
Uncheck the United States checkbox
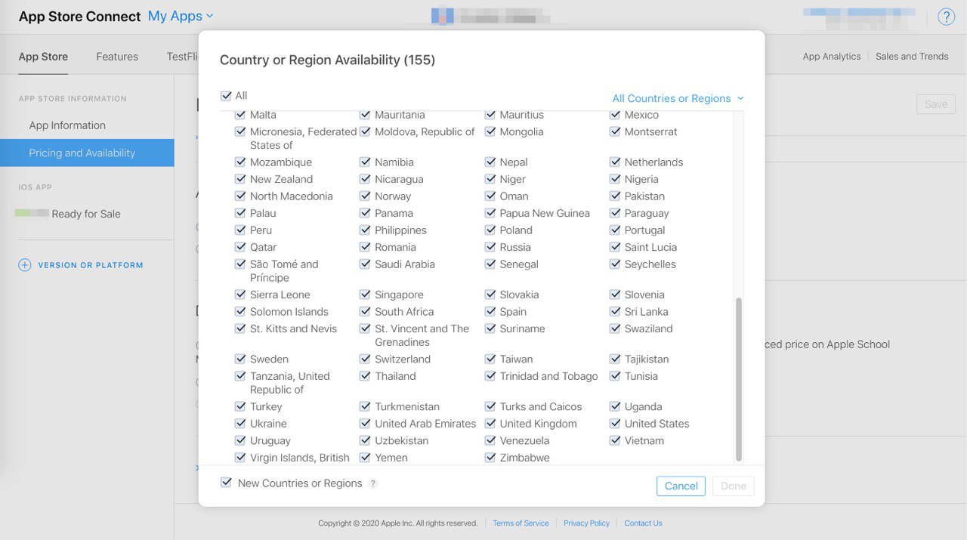[x=615, y=424]
